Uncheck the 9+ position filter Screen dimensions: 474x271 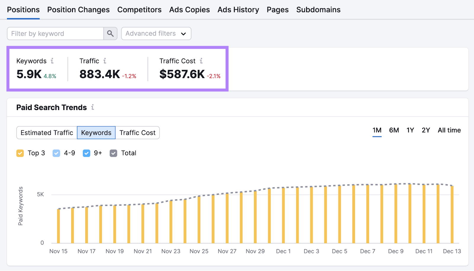86,153
